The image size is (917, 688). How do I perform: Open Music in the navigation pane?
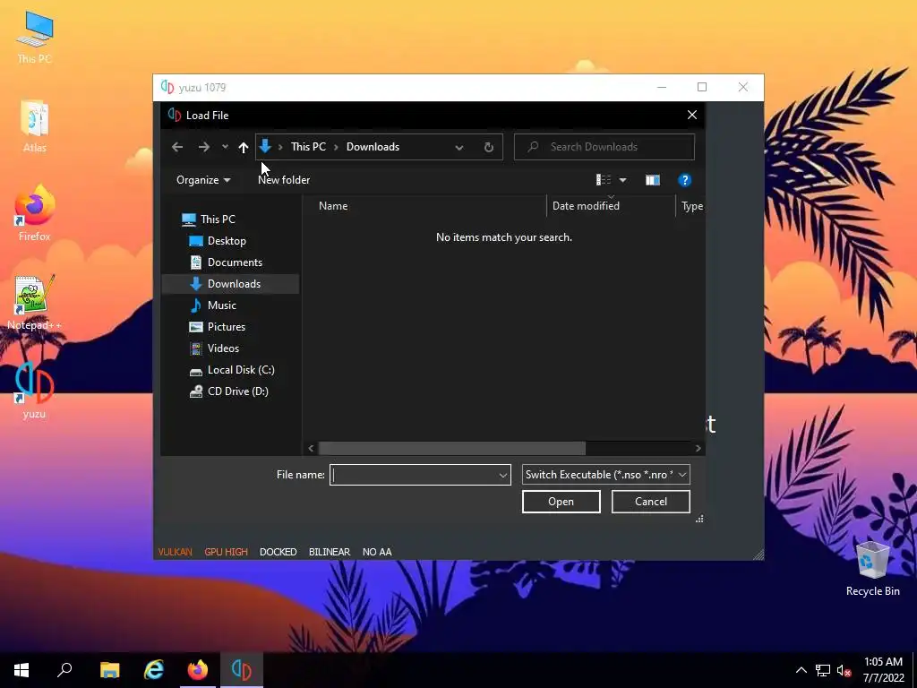point(222,305)
